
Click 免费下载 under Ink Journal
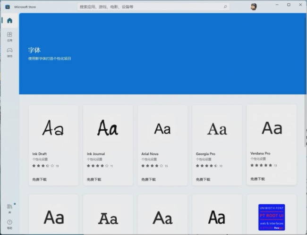pyautogui.click(x=94, y=179)
